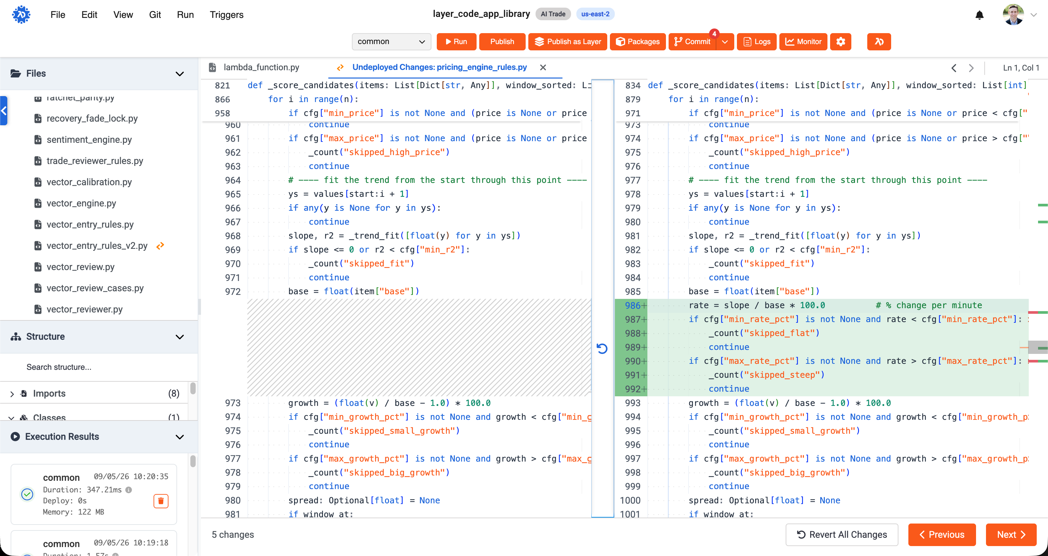Open the Run menu
1048x556 pixels.
tap(185, 15)
